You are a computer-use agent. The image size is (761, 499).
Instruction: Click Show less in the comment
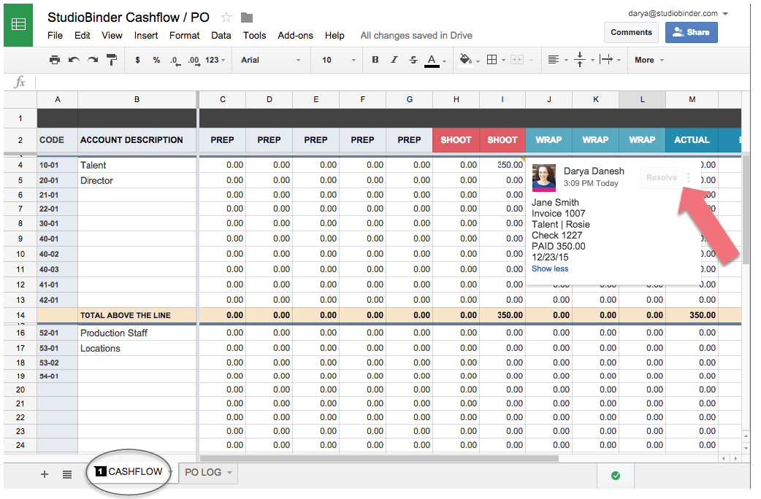[x=549, y=268]
